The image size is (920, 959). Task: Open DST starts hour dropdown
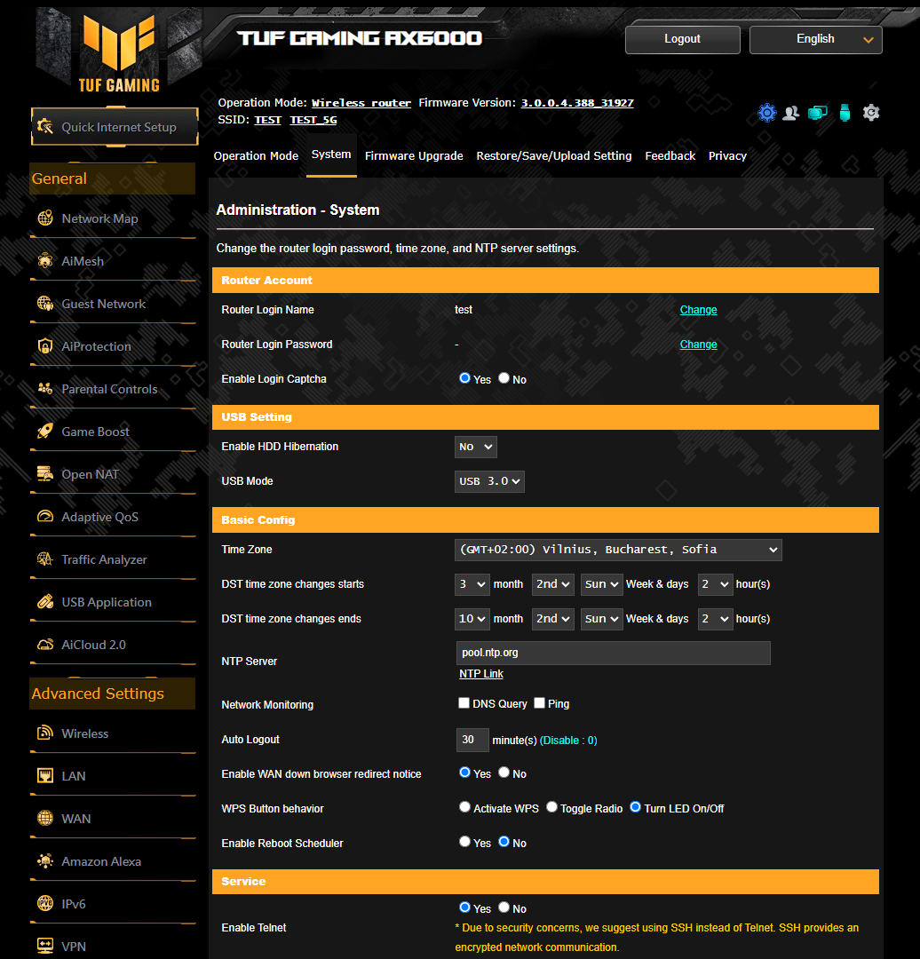pyautogui.click(x=715, y=584)
